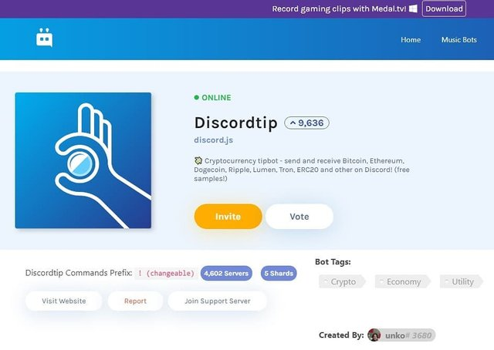494x350 pixels.
Task: Click the green ONLINE status dot
Action: pyautogui.click(x=197, y=98)
